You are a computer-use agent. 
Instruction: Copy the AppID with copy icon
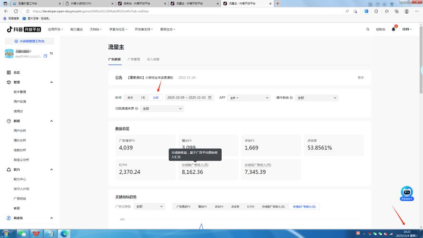click(45, 56)
